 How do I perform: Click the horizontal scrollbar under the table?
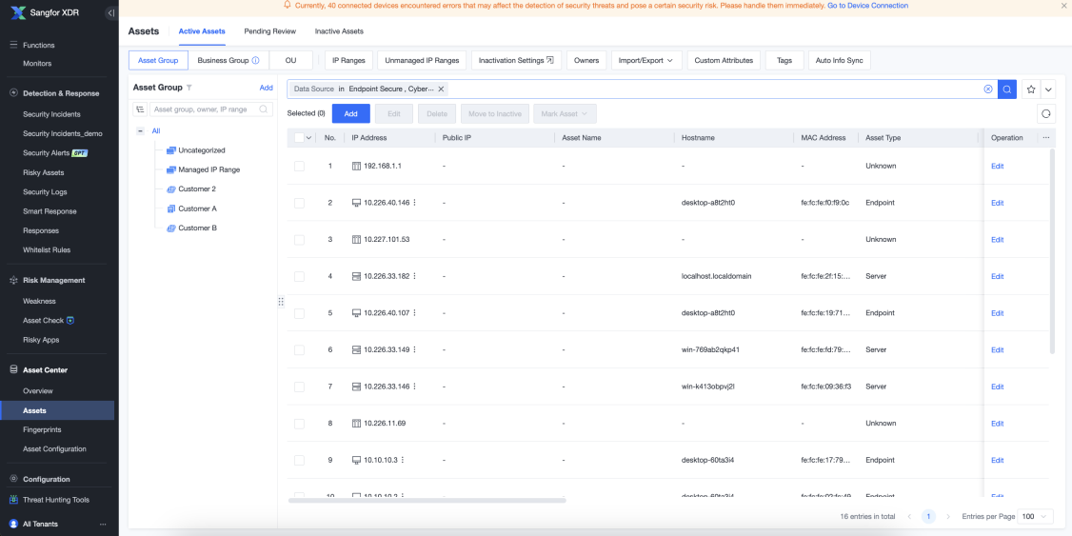pyautogui.click(x=427, y=501)
